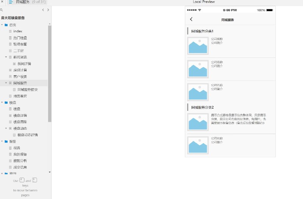Click the page icon beside 地图看房

[x=10, y=96]
